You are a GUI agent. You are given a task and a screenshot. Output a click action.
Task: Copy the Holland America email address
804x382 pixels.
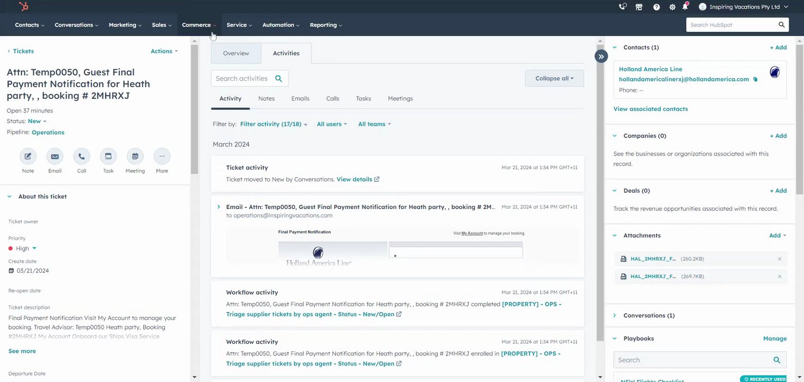pos(755,80)
